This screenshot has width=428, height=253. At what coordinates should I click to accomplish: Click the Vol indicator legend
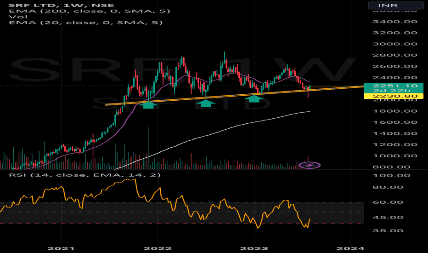click(18, 17)
